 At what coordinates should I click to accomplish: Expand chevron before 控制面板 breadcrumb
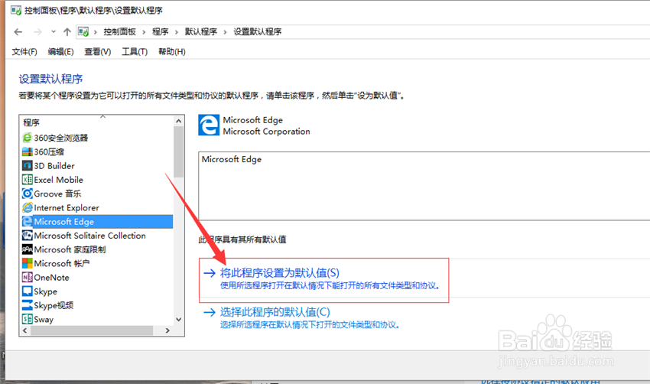tap(96, 32)
